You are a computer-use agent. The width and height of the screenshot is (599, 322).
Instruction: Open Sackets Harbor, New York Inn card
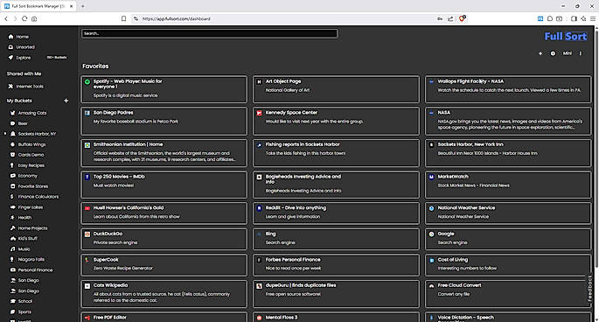tap(508, 153)
